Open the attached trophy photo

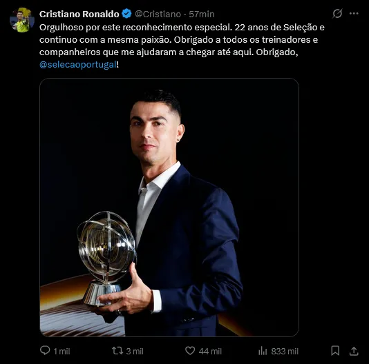pyautogui.click(x=169, y=208)
